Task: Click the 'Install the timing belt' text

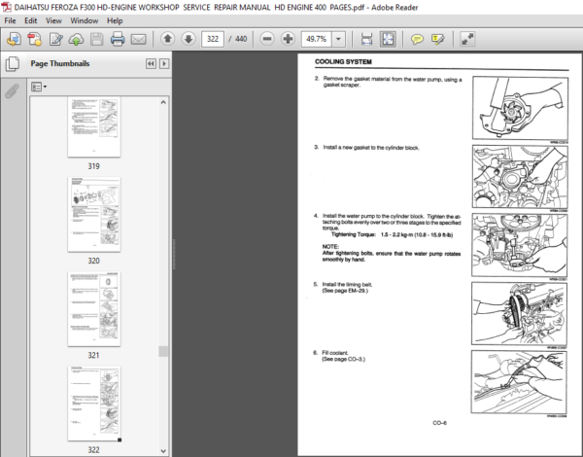Action: click(x=347, y=284)
